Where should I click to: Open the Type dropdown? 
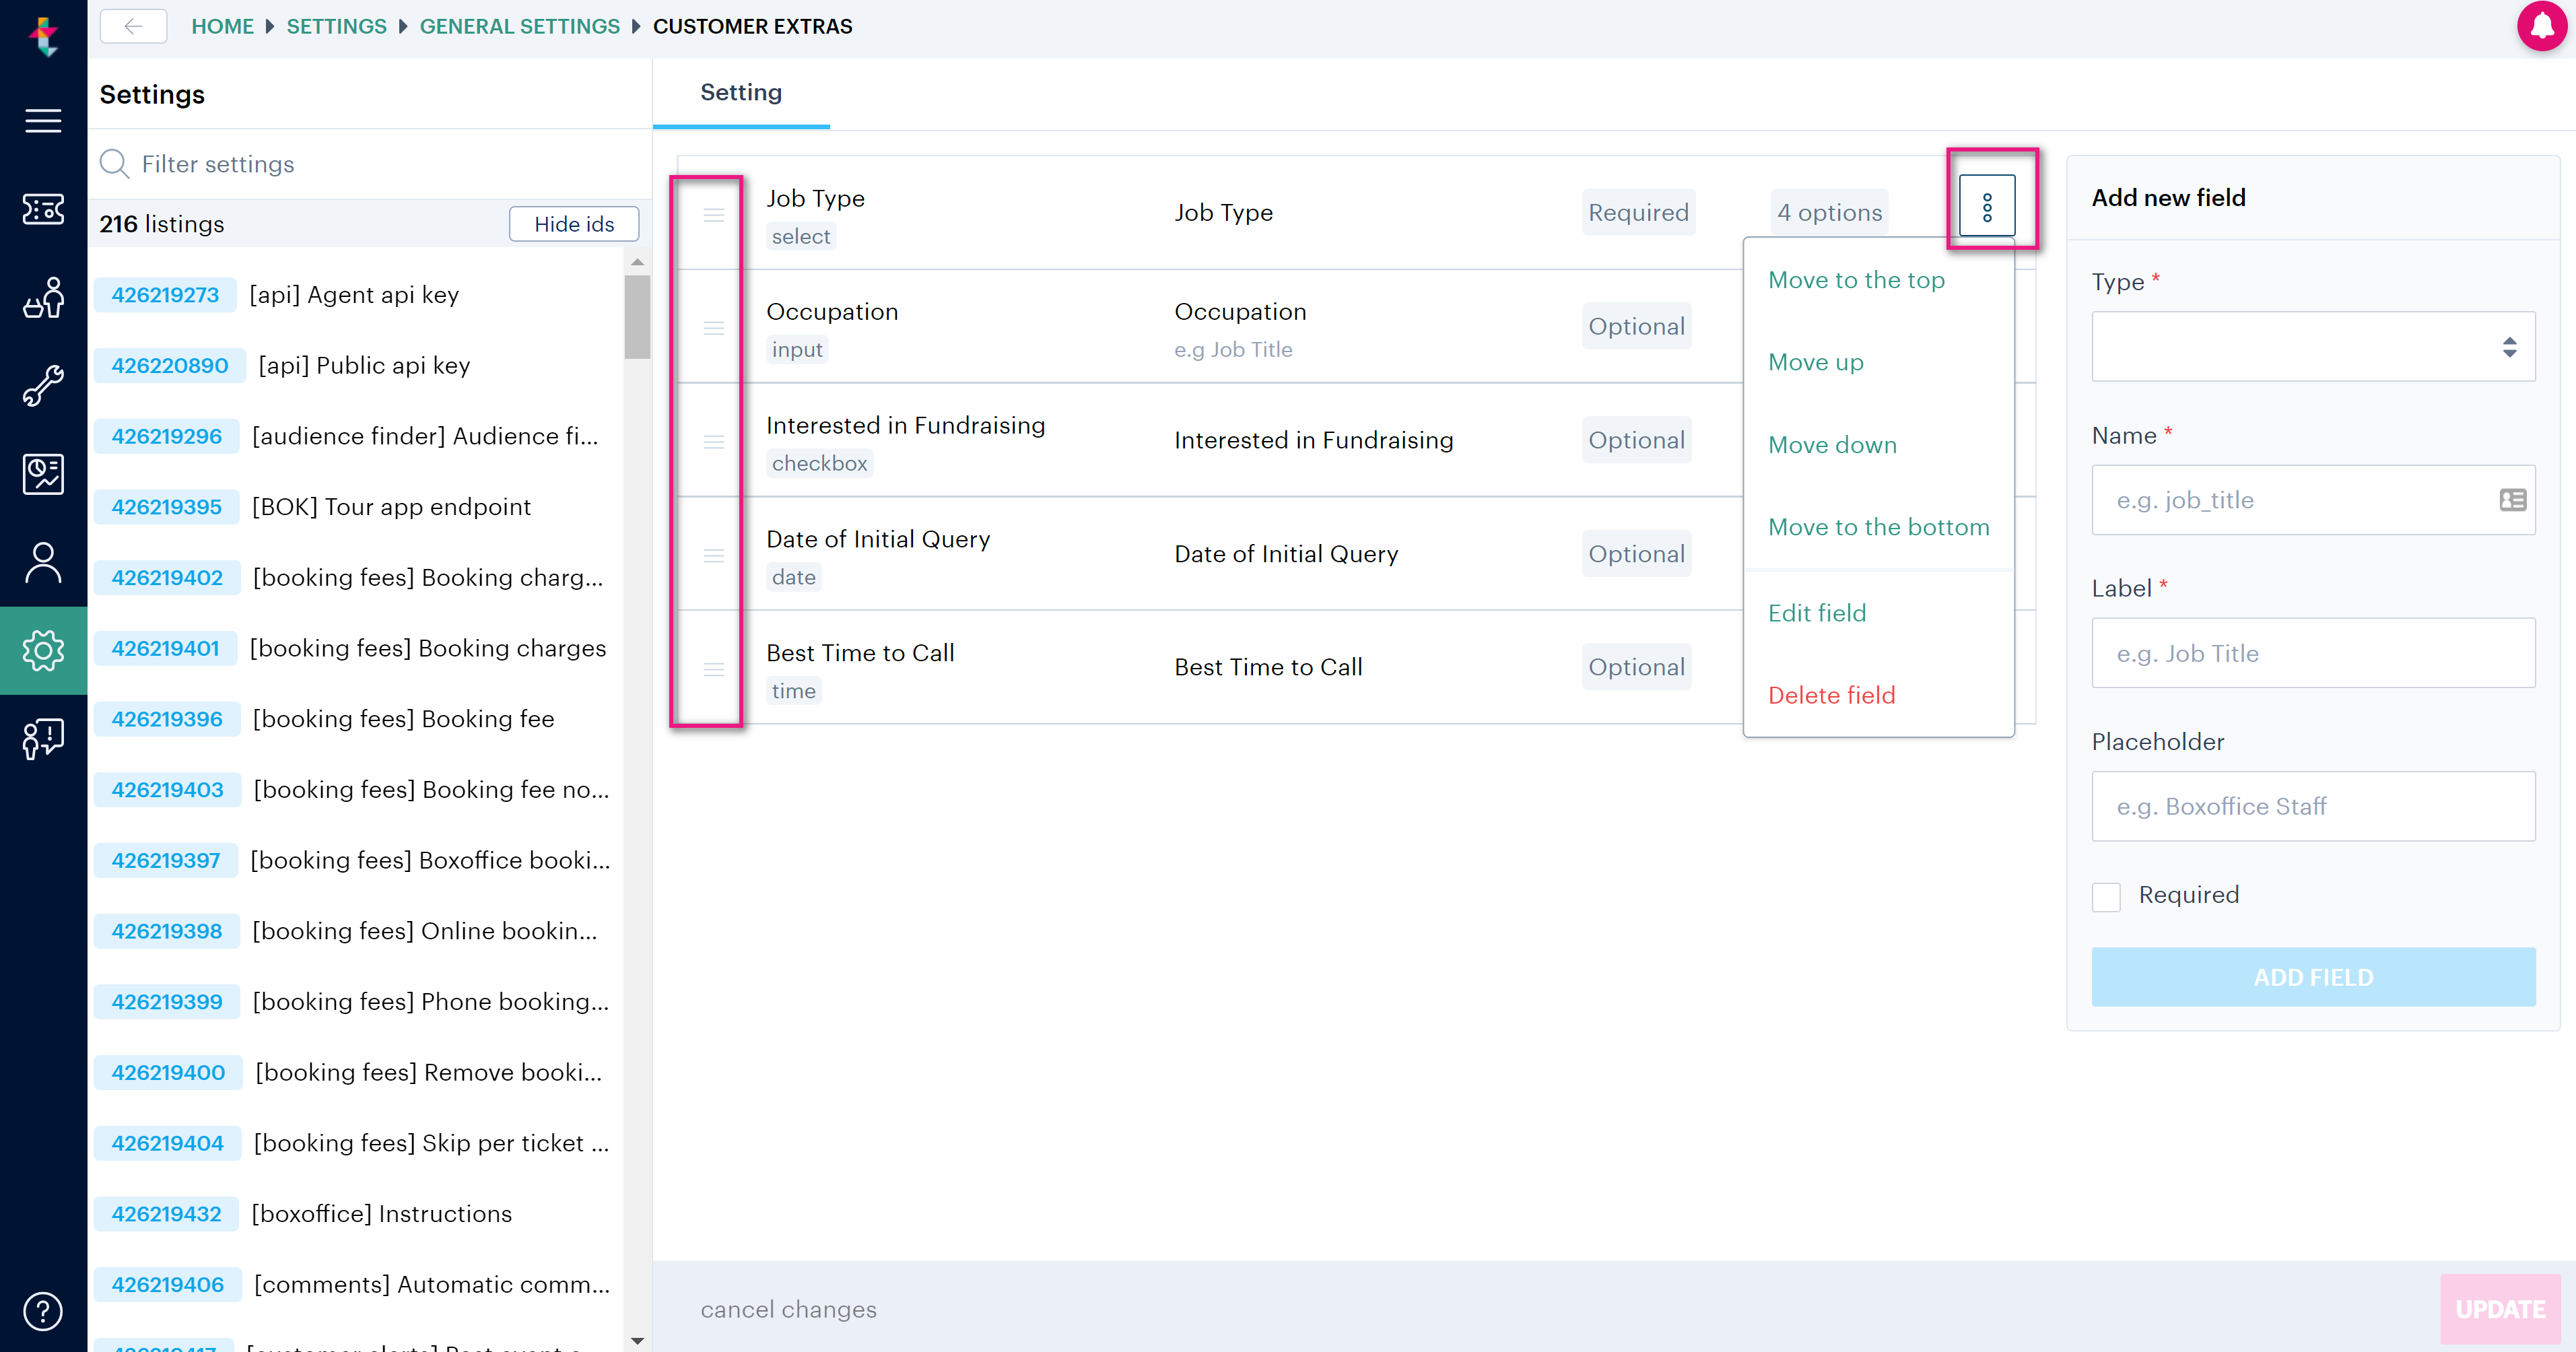click(x=2312, y=346)
